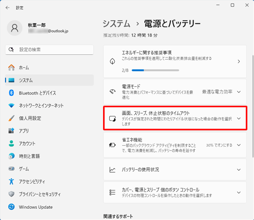The height and width of the screenshot is (220, 254).
Task: Maximize the settings window
Action: pos(232,5)
